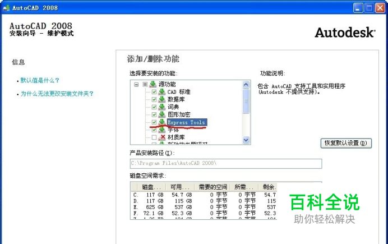388x244 pixels.
Task: Click the 可用 column header
Action: [x=180, y=187]
